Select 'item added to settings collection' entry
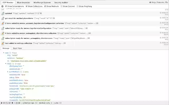The image size is (169, 105). tap(84, 43)
